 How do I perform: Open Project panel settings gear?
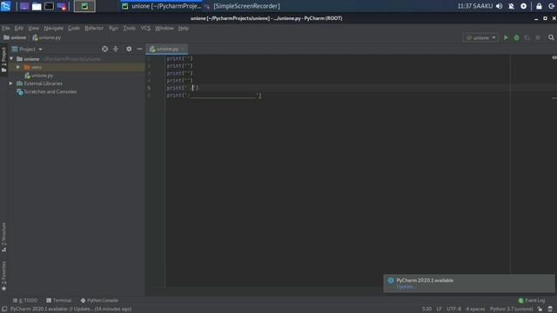tap(129, 49)
